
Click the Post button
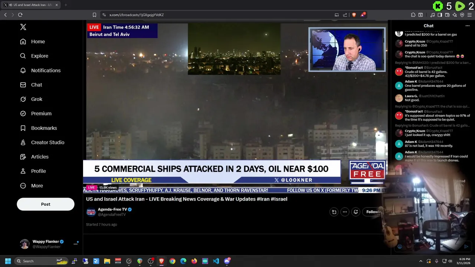coord(46,204)
